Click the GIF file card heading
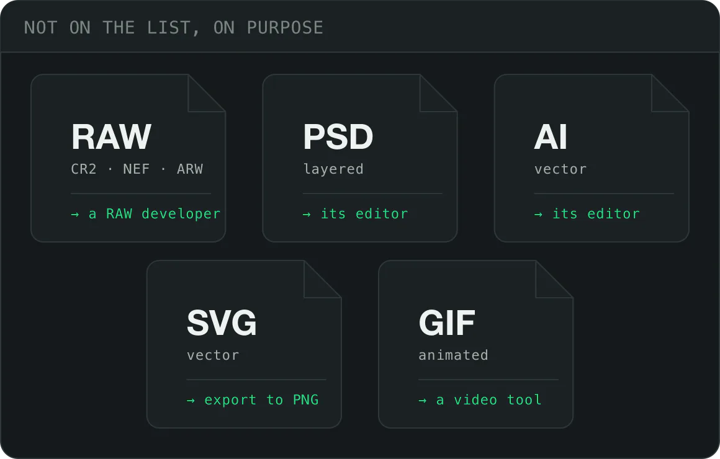720x459 pixels. [x=447, y=323]
